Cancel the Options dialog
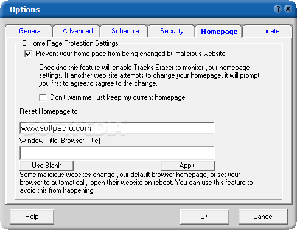Screen dimensions: 297x230 [263, 217]
